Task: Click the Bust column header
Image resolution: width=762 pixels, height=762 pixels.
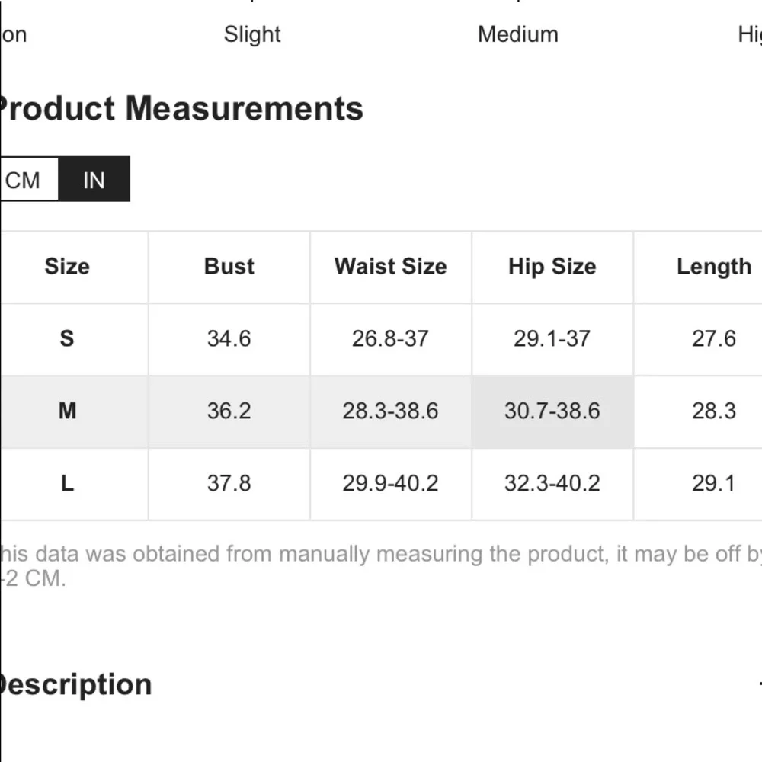Action: coord(229,266)
